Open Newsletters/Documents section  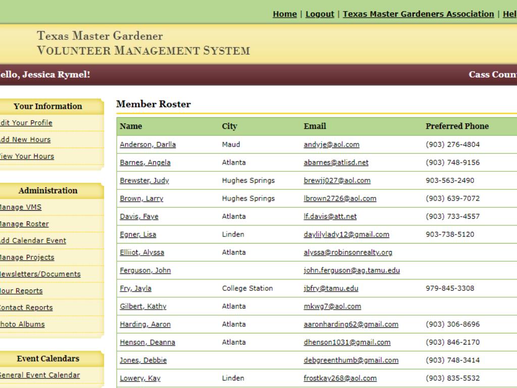point(40,274)
